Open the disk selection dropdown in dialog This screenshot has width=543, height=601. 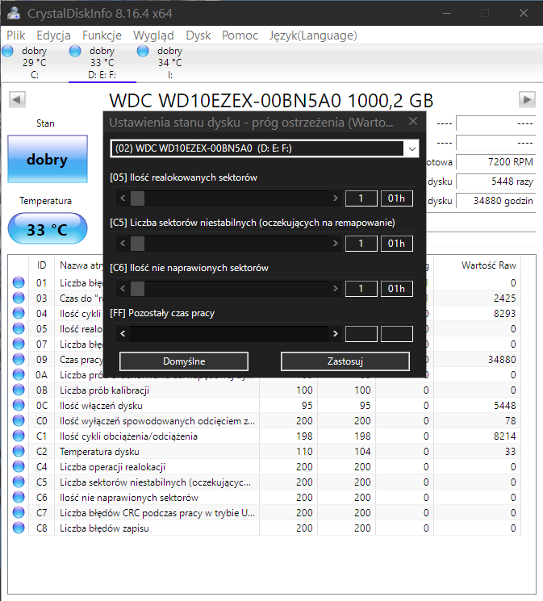(x=411, y=148)
